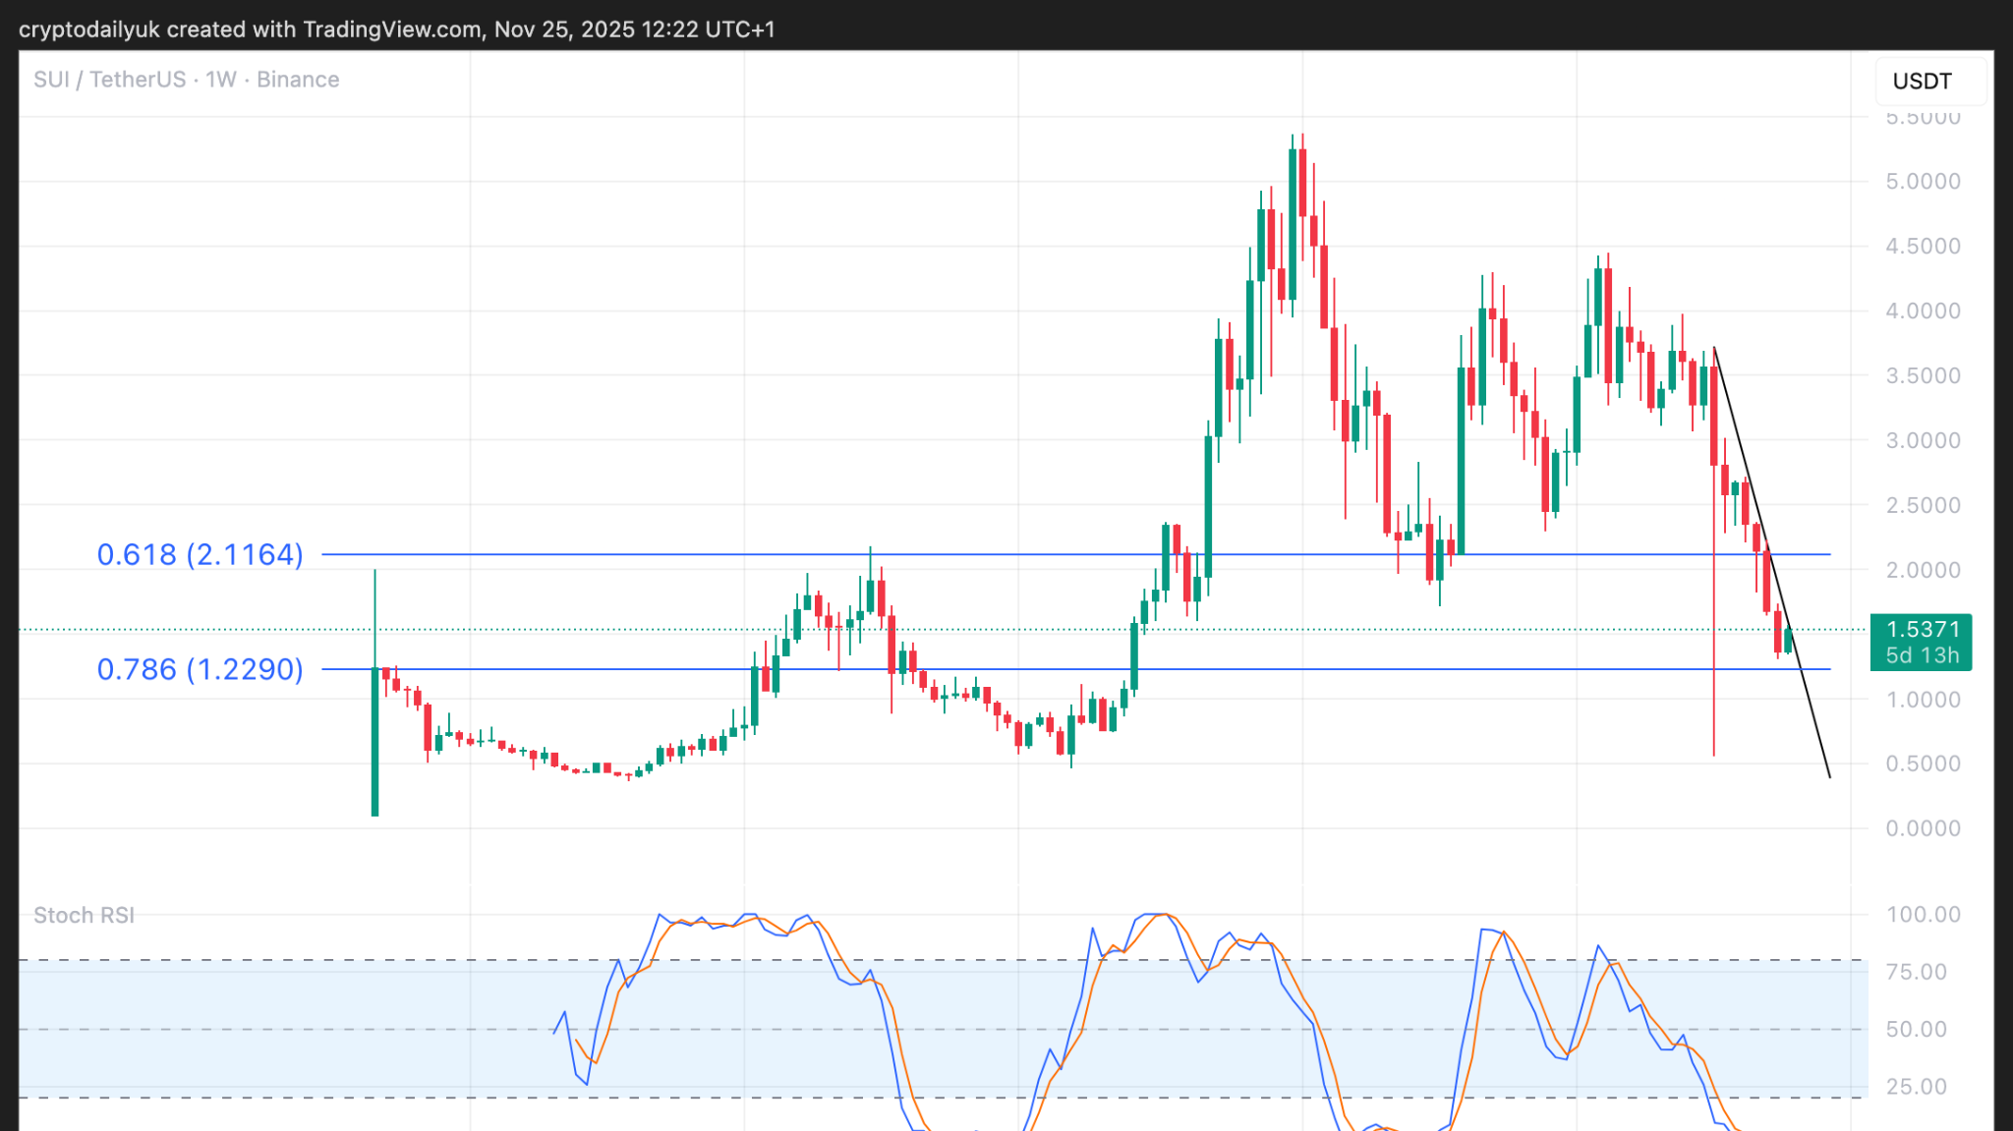Select the black descending trendline's lower end
Image resolution: width=2013 pixels, height=1131 pixels.
(x=1828, y=775)
